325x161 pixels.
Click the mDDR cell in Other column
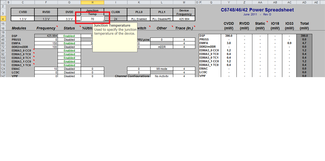click(162, 47)
